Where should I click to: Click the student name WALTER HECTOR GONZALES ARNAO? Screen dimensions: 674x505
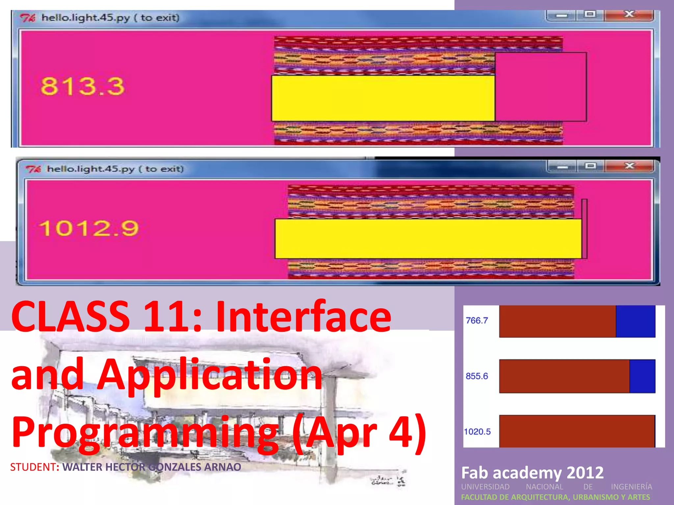152,467
